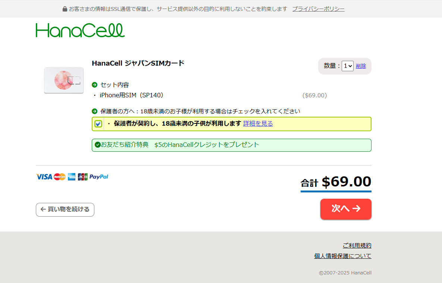Click the PayPal payment logo
Screen dimensions: 442x283
tap(99, 177)
